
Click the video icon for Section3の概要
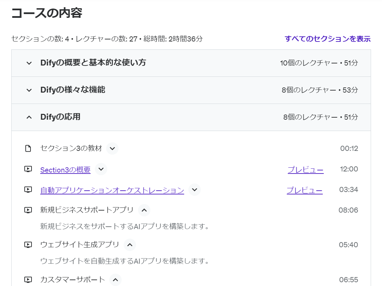pos(28,169)
